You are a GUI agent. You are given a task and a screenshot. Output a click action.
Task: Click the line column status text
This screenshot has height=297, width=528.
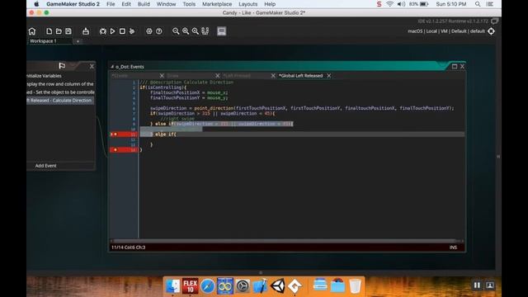click(x=129, y=247)
